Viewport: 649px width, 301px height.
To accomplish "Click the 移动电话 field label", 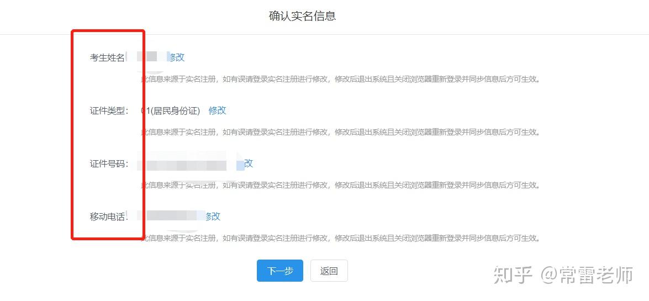I will [109, 216].
